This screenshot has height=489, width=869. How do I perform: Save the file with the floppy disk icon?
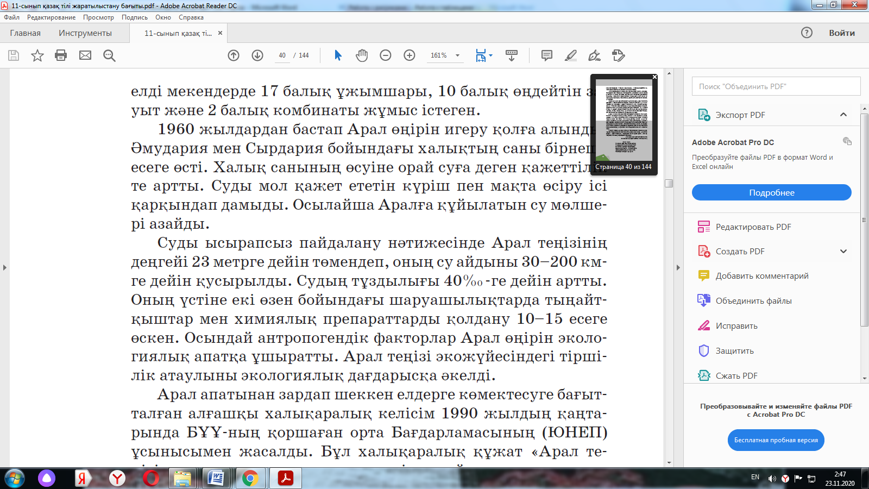[x=14, y=55]
